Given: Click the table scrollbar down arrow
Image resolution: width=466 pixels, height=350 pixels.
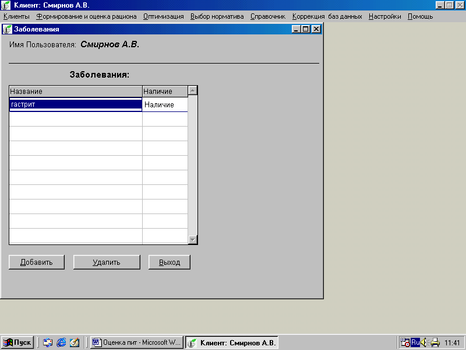Looking at the screenshot, I should point(193,239).
